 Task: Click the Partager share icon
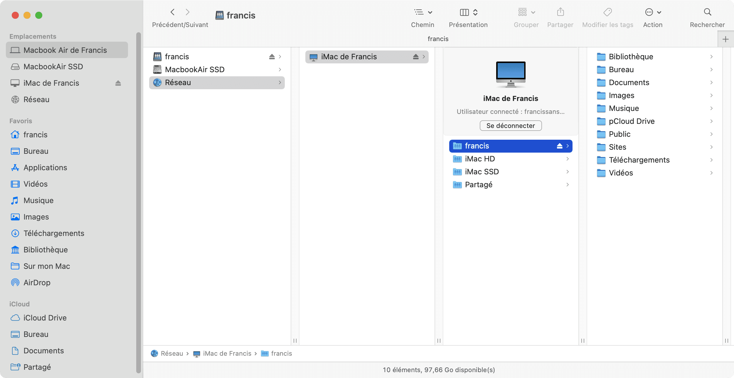point(560,12)
